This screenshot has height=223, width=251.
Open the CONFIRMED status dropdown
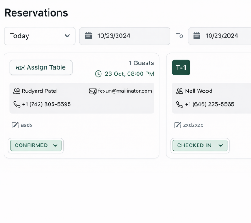[36, 145]
